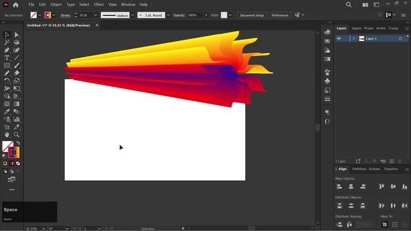Click the Home icon
The image size is (411, 231).
pyautogui.click(x=15, y=4)
